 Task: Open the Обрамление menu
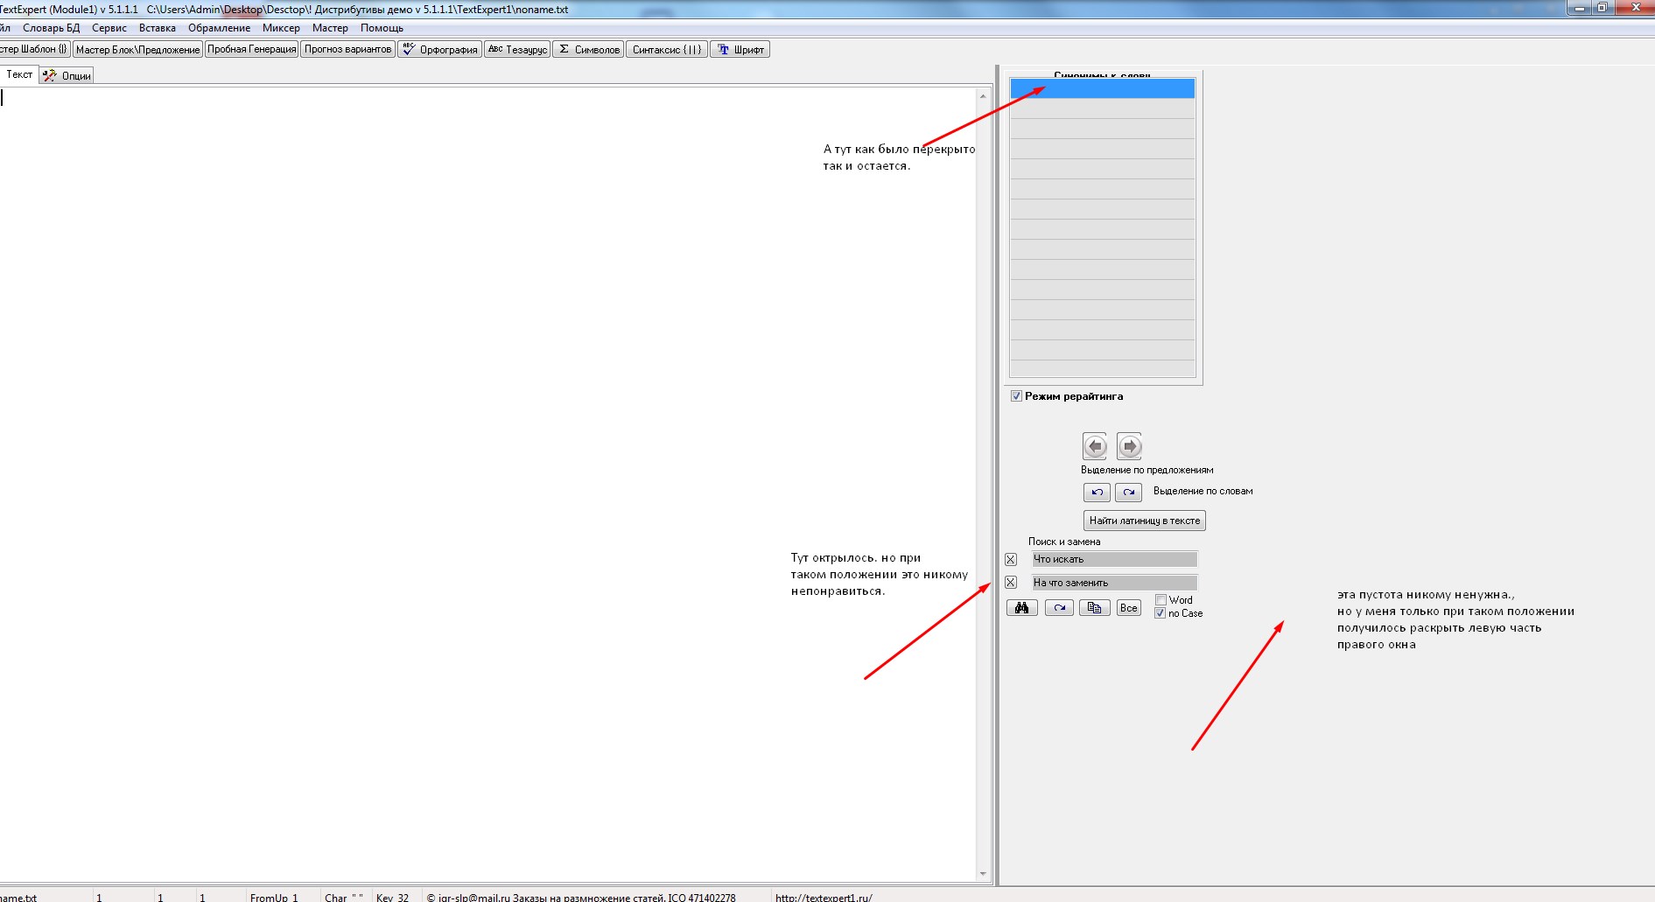[x=219, y=28]
